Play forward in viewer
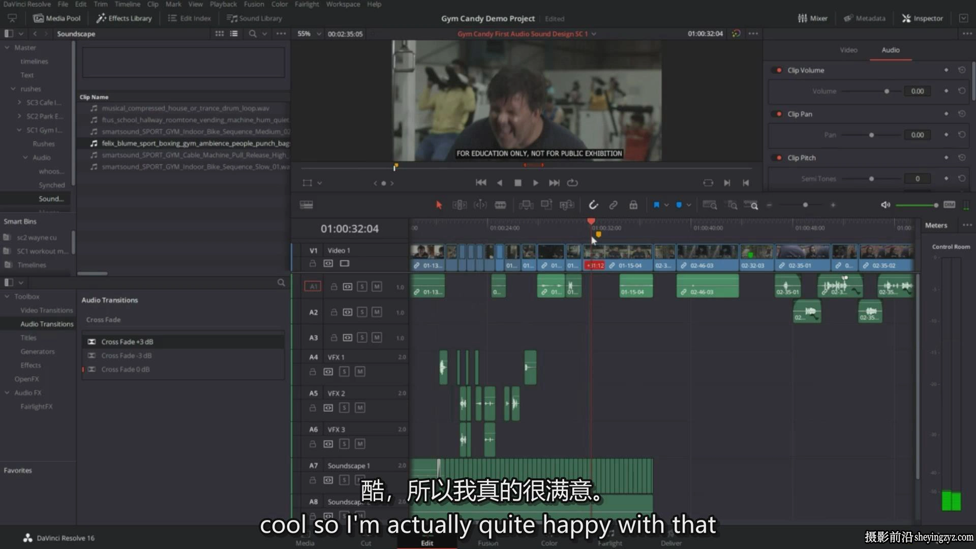The height and width of the screenshot is (549, 976). pos(535,183)
